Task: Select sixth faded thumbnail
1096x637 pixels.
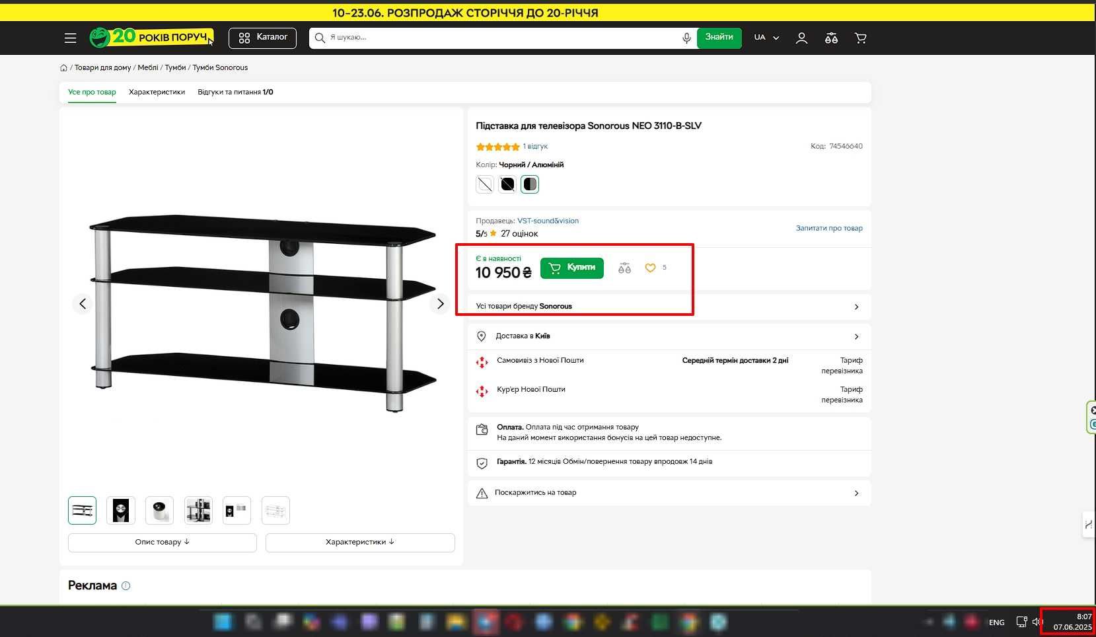Action: point(275,510)
